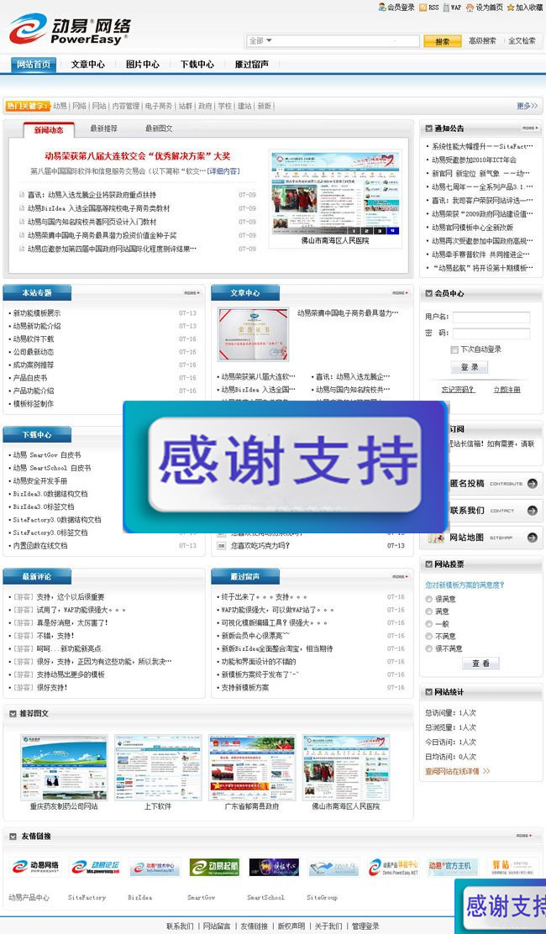This screenshot has width=546, height=934.
Task: Open the 详细内容 headline link
Action: click(x=223, y=171)
